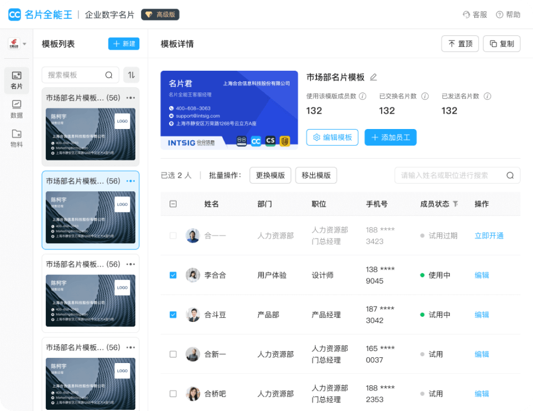Toggle the select-all checkbox in table header
Viewport: 533px width, 411px height.
pyautogui.click(x=173, y=204)
